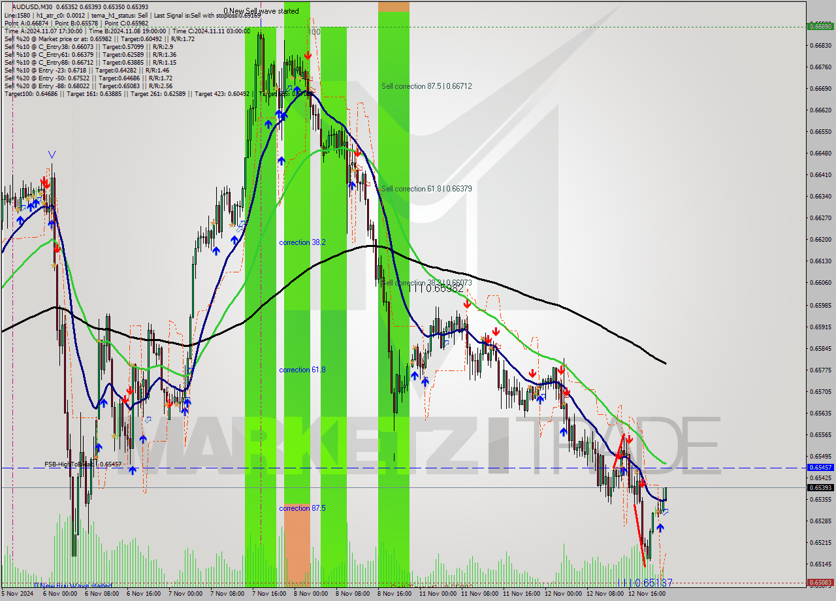Click the 0.65215 price axis value
The image size is (836, 601).
tap(820, 543)
